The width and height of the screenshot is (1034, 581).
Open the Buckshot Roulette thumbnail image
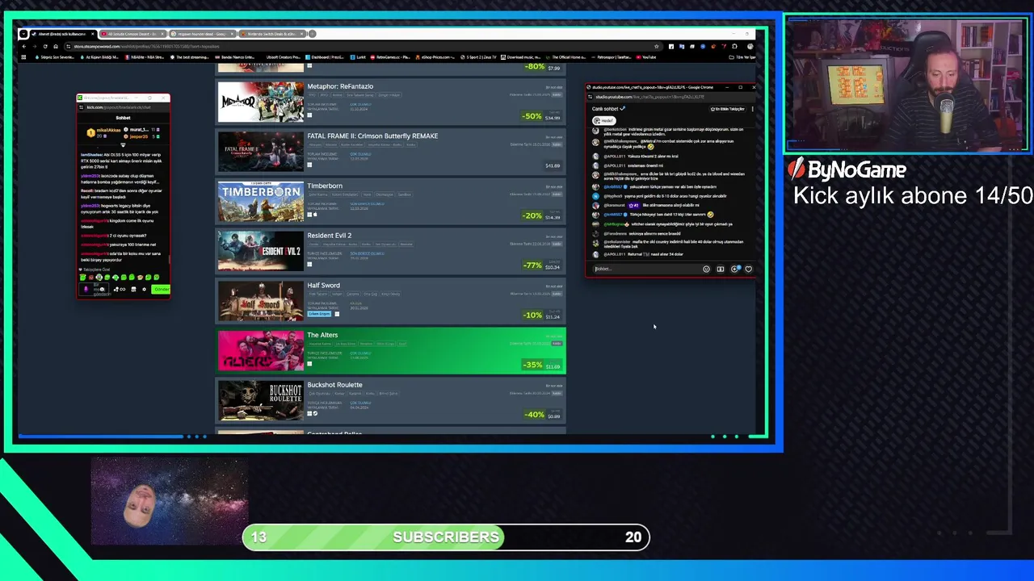261,400
